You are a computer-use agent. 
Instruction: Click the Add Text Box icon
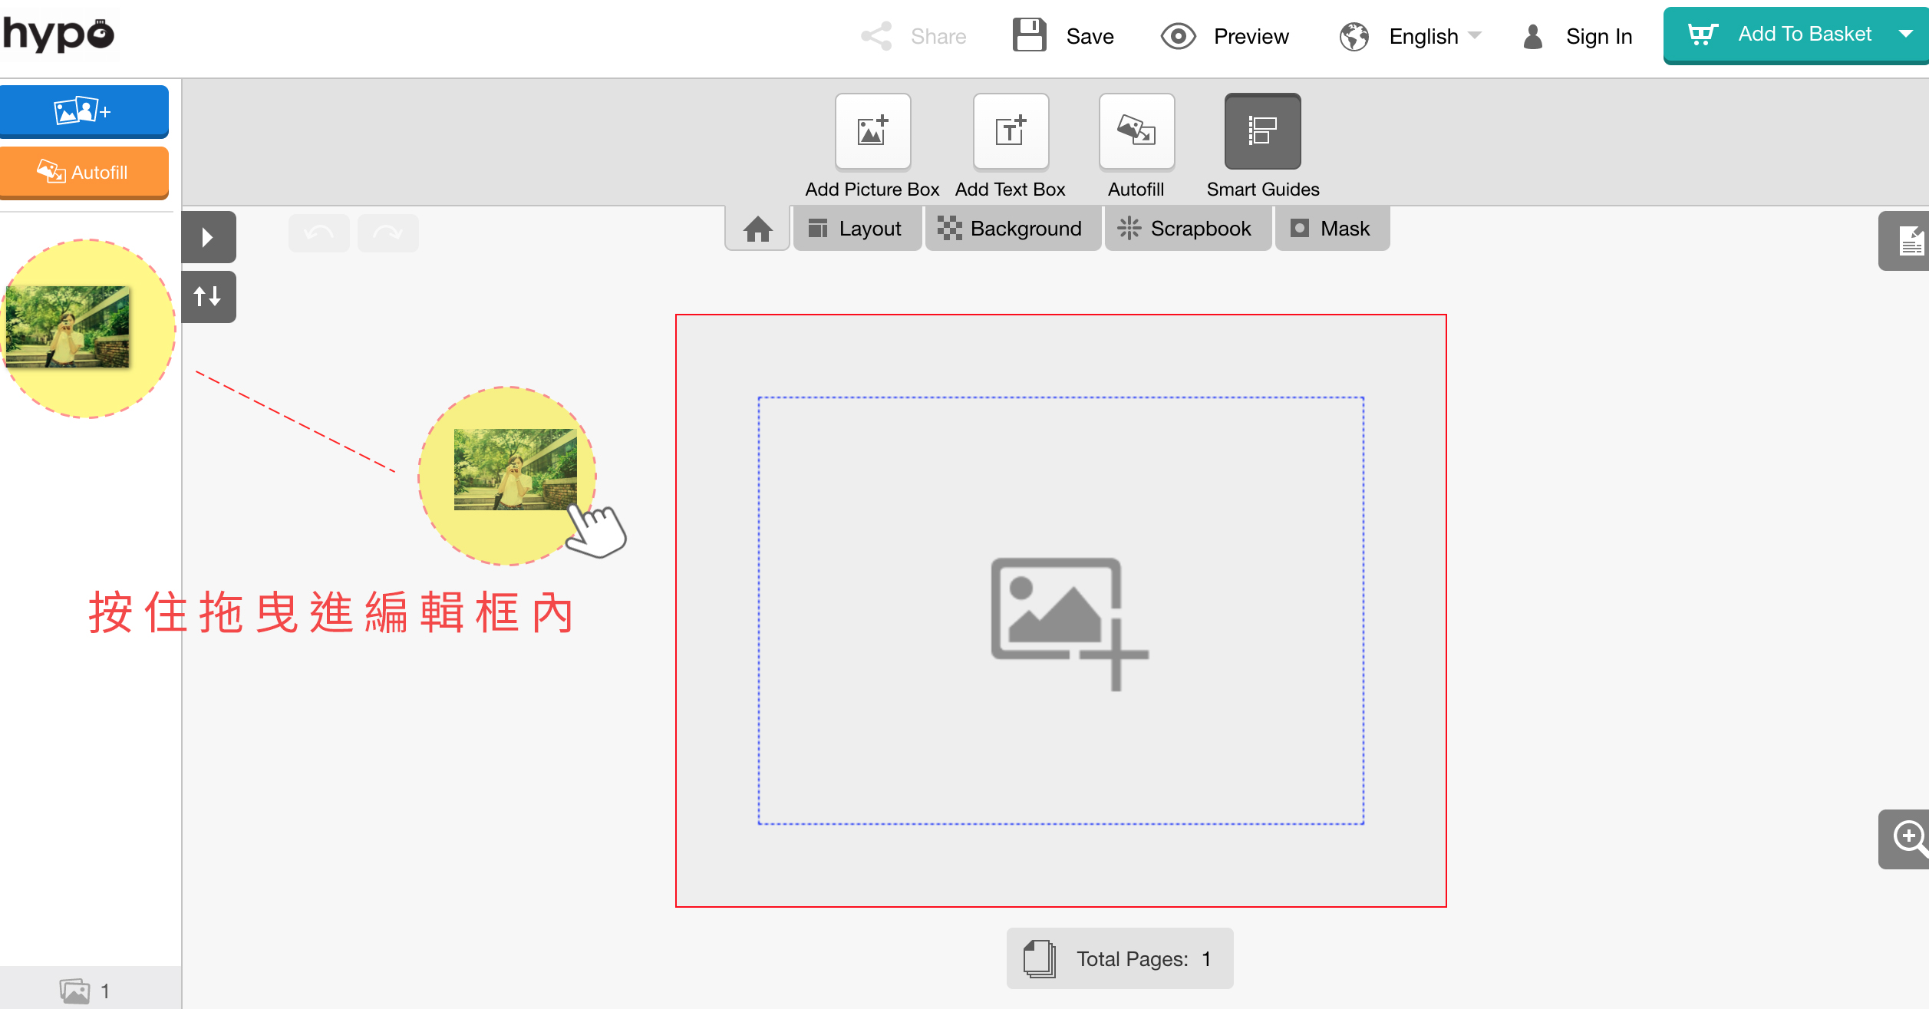tap(1011, 131)
